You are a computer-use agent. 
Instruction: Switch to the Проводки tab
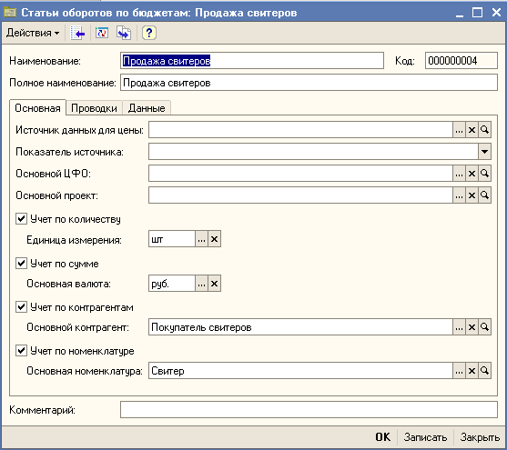point(94,108)
